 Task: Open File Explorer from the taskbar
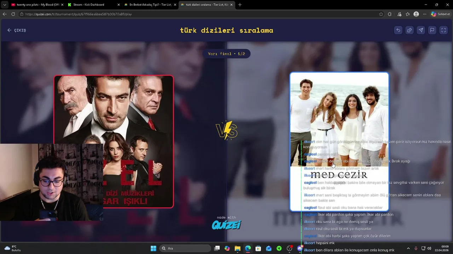click(237, 248)
